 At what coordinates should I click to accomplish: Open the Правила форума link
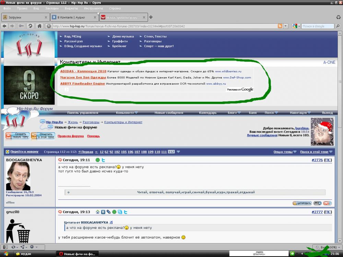(x=71, y=136)
